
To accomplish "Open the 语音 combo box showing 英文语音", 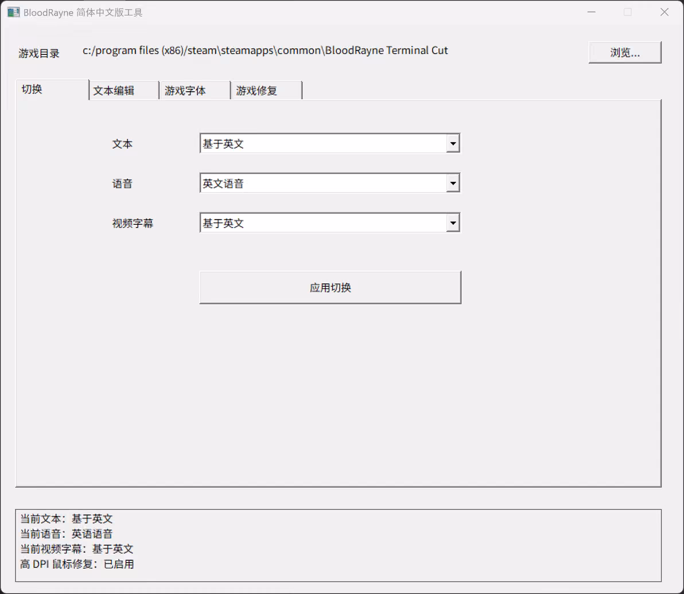I will [330, 183].
